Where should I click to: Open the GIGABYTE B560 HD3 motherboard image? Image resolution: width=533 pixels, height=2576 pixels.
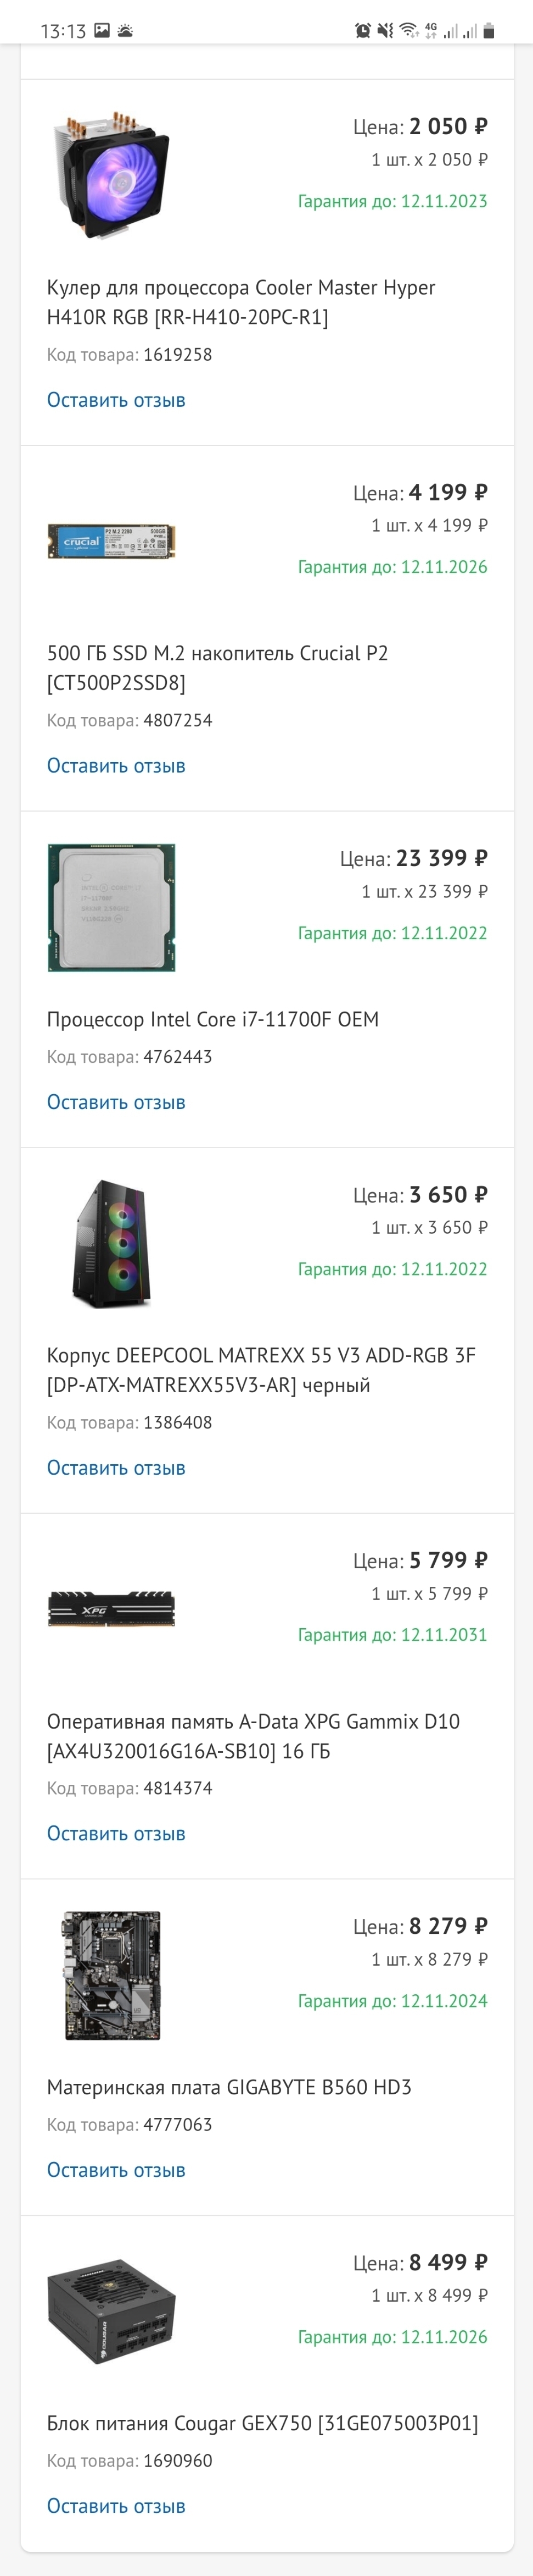pos(112,1975)
